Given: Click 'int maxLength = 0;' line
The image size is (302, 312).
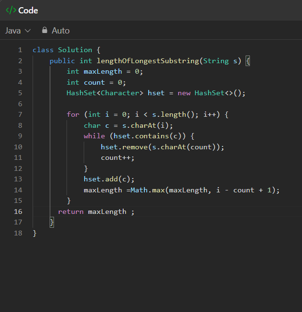Looking at the screenshot, I should pos(105,71).
